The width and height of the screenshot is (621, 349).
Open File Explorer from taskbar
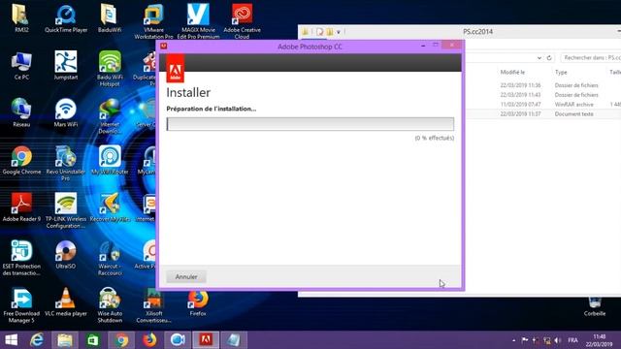(x=65, y=340)
